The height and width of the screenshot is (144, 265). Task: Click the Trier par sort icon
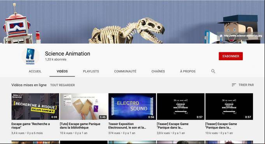(234, 85)
